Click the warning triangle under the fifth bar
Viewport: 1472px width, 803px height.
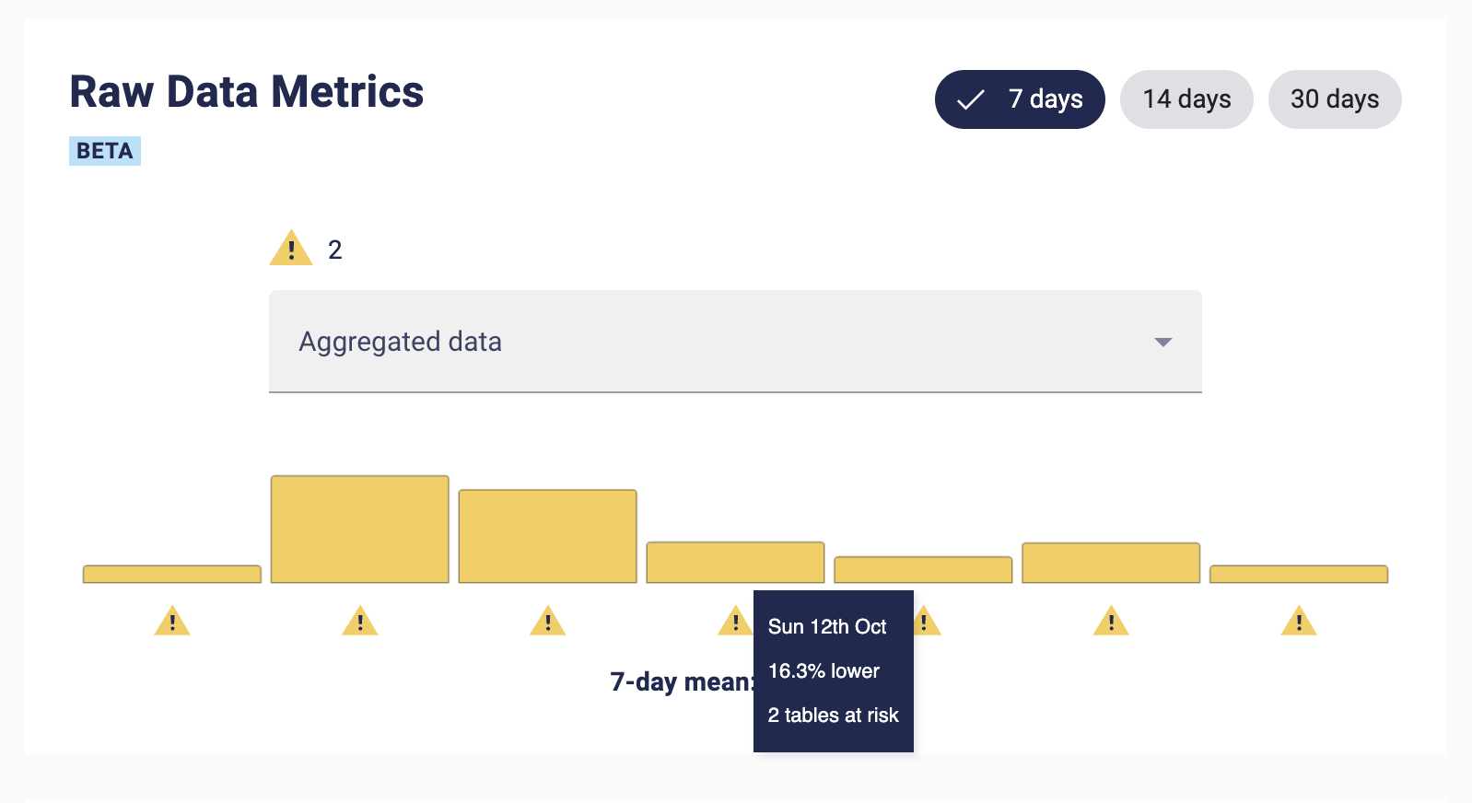tap(927, 621)
